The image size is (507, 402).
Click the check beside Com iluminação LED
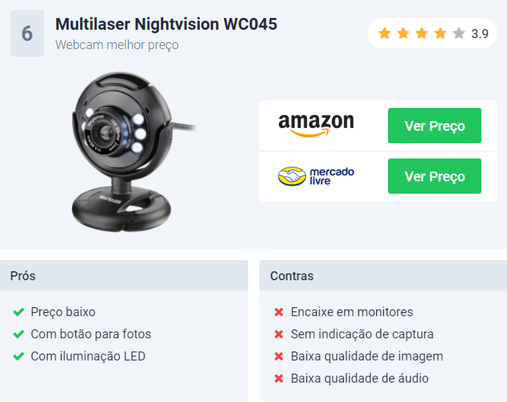point(19,356)
